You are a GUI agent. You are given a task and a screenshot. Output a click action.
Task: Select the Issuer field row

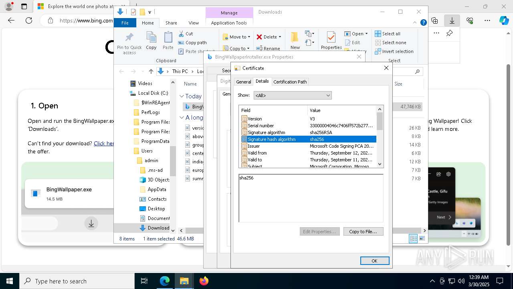307,146
